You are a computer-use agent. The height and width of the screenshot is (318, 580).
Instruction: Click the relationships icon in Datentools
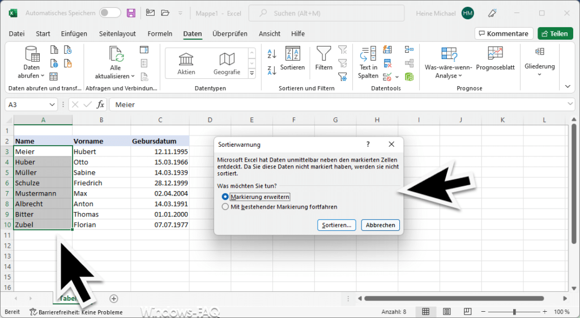(x=409, y=63)
